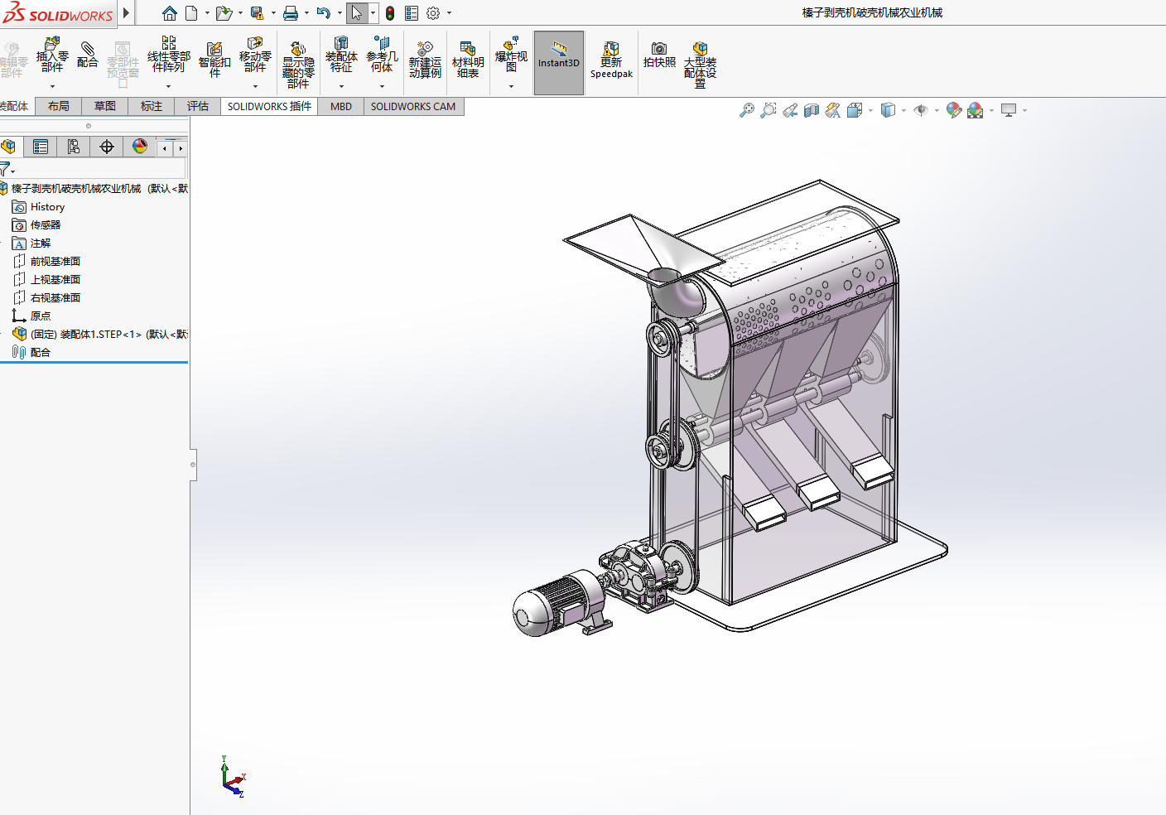Select 传感器 in the feature tree
1166x815 pixels.
point(46,225)
